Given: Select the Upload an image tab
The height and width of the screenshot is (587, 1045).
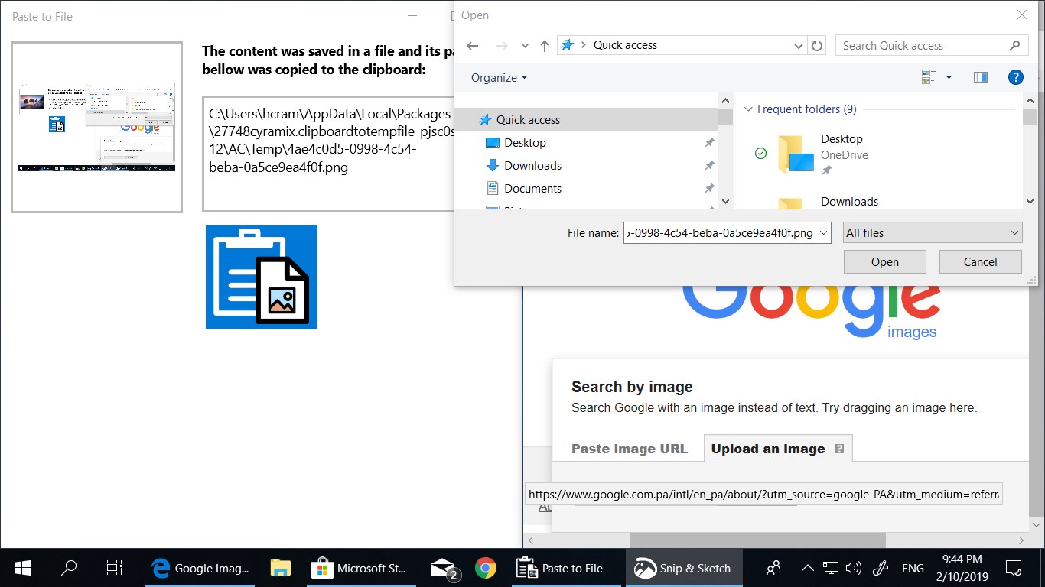Looking at the screenshot, I should 768,449.
